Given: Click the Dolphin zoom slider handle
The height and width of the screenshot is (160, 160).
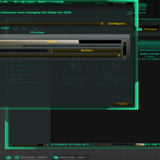Looking at the screenshot, I should pos(112,144).
